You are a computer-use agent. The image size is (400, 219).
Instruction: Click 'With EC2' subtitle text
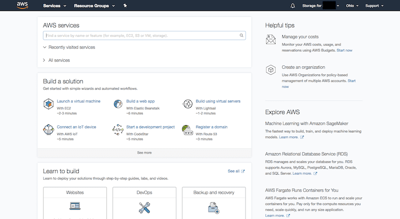click(64, 108)
